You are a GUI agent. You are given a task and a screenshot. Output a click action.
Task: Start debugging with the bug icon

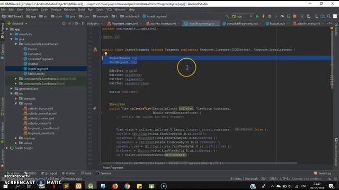(270, 16)
